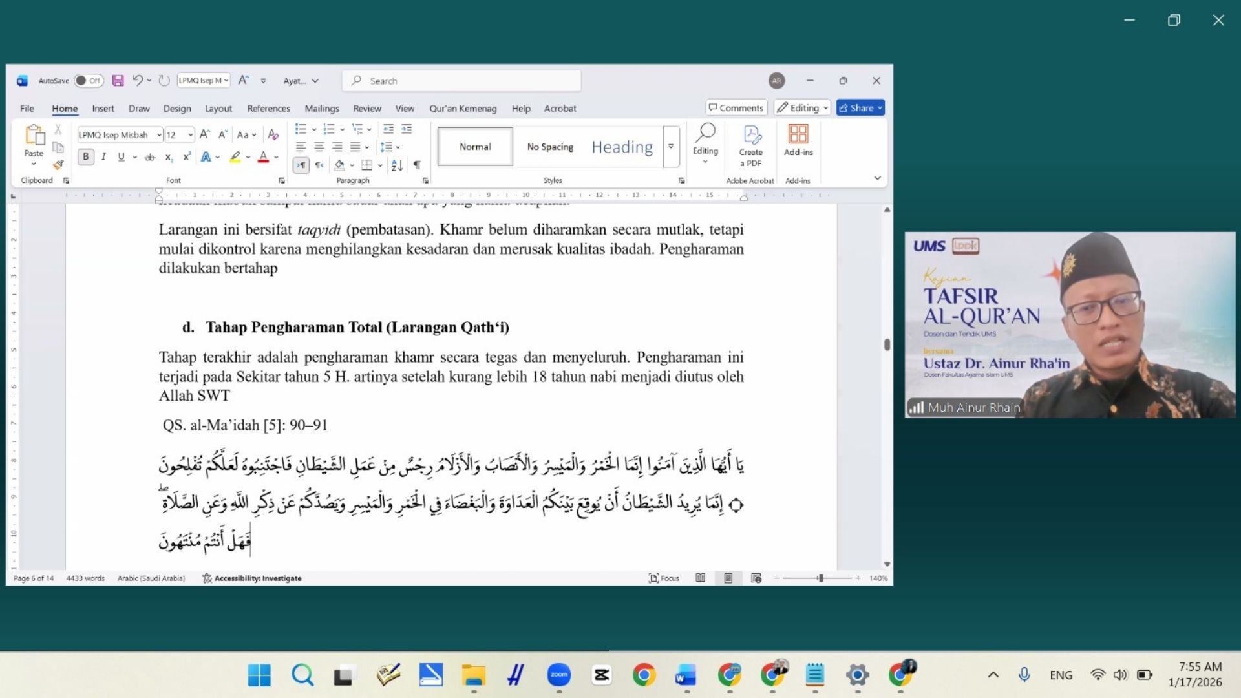
Task: Open Qur'an Kemenag tab
Action: click(x=463, y=109)
